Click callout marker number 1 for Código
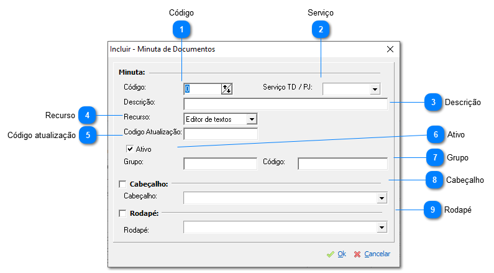 (181, 29)
